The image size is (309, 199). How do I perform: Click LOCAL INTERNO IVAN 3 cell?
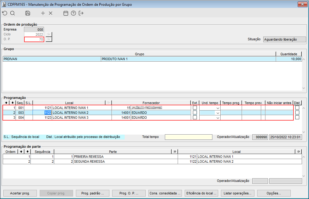(82, 118)
